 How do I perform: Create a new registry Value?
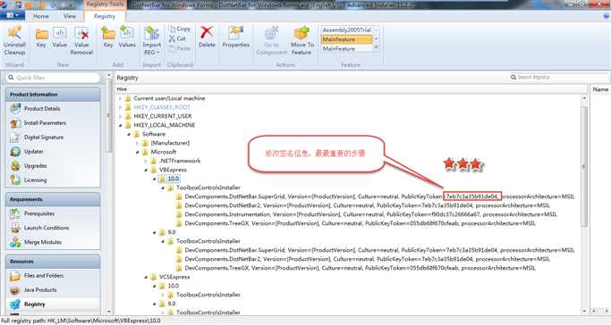tap(60, 37)
